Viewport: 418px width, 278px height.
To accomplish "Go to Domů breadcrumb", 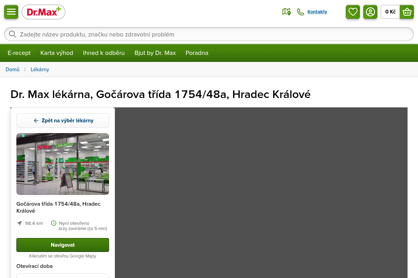I will point(13,69).
